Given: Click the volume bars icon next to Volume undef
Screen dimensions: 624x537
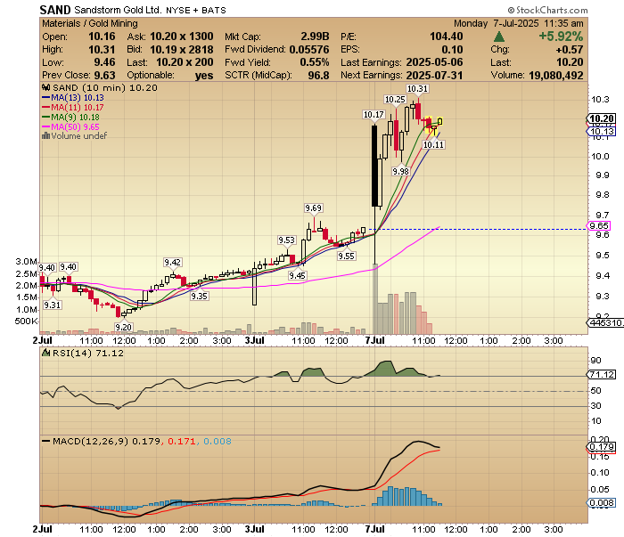Looking at the screenshot, I should coord(45,136).
